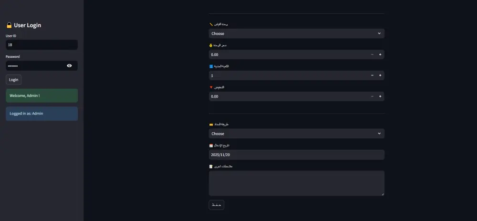Click the lock icon beside User Login
Image resolution: width=477 pixels, height=221 pixels.
(x=9, y=25)
